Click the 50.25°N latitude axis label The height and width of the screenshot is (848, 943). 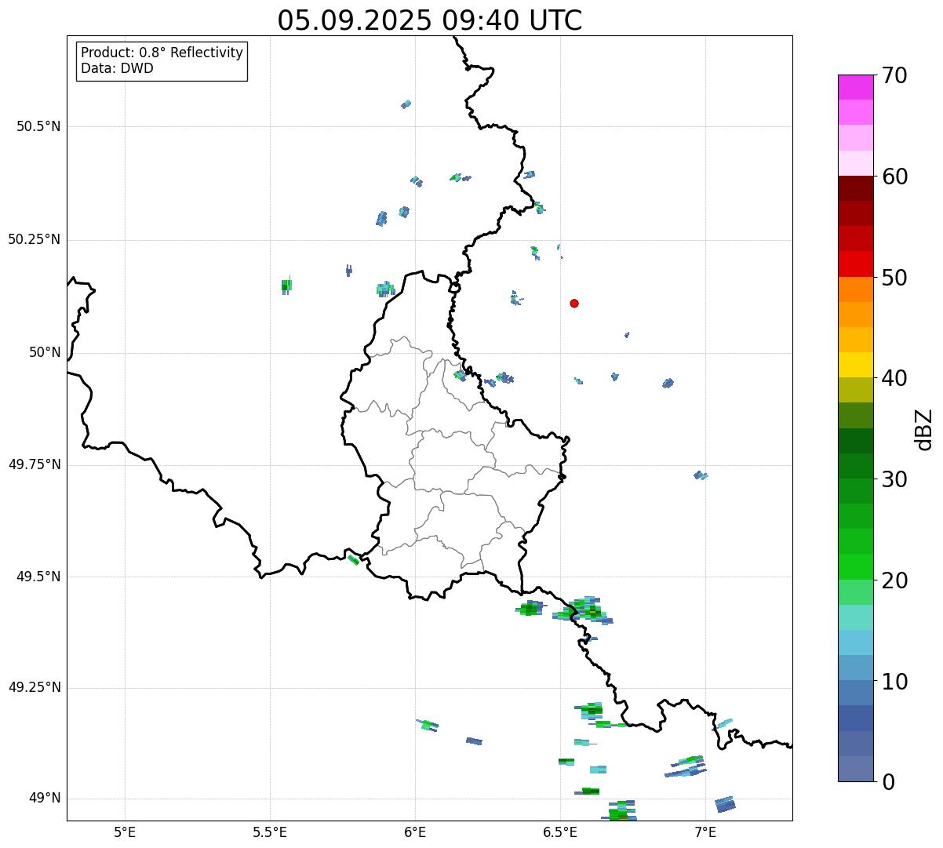click(35, 239)
